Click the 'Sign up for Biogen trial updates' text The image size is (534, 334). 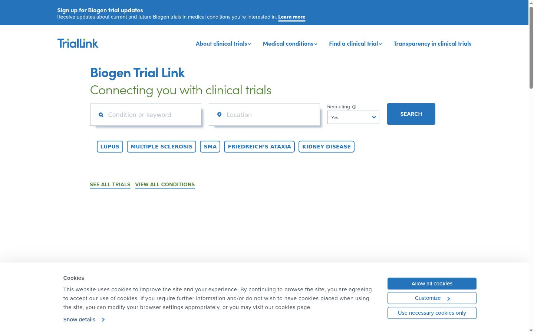100,10
